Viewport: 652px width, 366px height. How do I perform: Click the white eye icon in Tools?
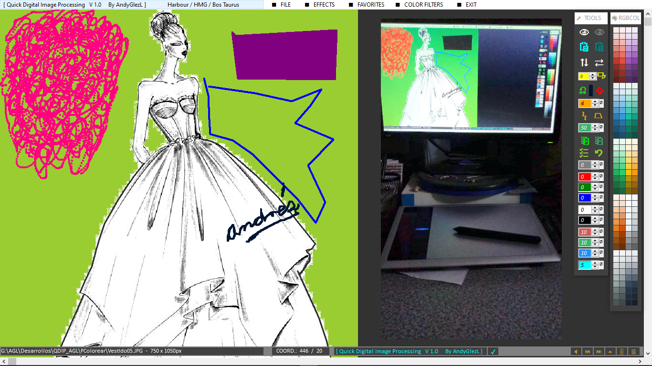pyautogui.click(x=584, y=32)
